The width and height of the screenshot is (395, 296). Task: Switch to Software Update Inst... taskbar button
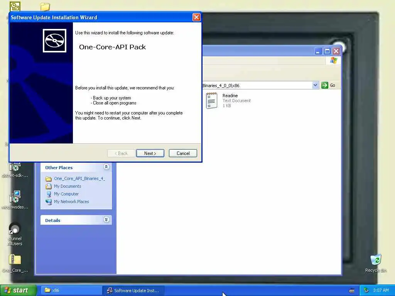(x=133, y=290)
